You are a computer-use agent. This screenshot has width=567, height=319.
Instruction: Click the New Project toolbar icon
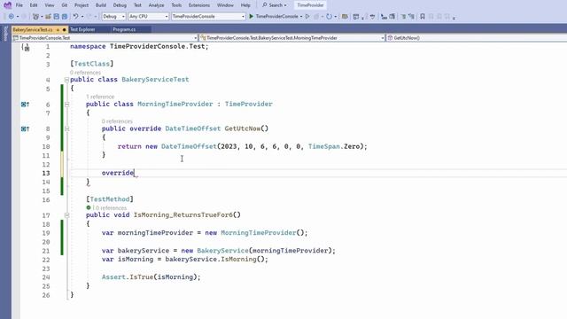tap(35, 16)
